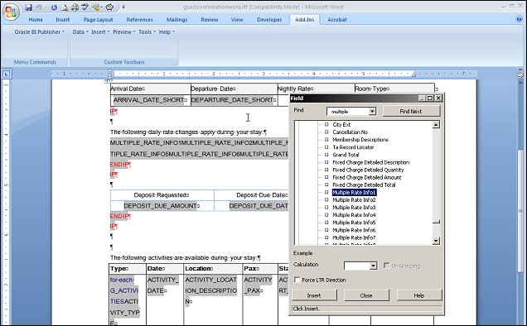Open the Data dropdown in Custom Toolbars
527x326 pixels.
point(80,32)
